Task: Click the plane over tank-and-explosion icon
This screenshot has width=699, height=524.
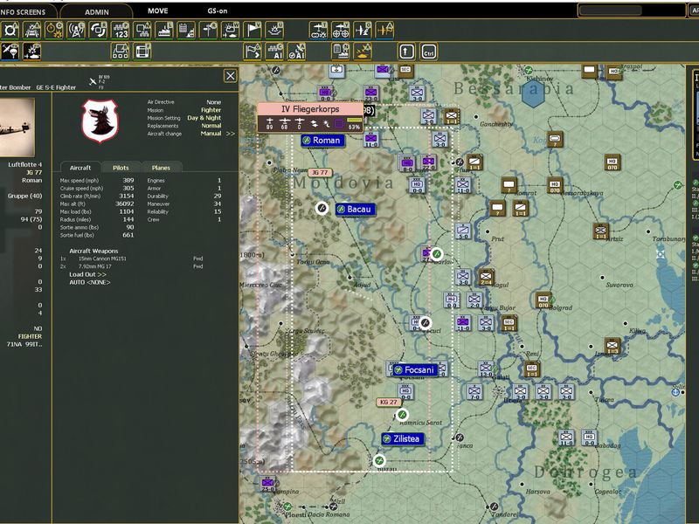Action: click(318, 31)
